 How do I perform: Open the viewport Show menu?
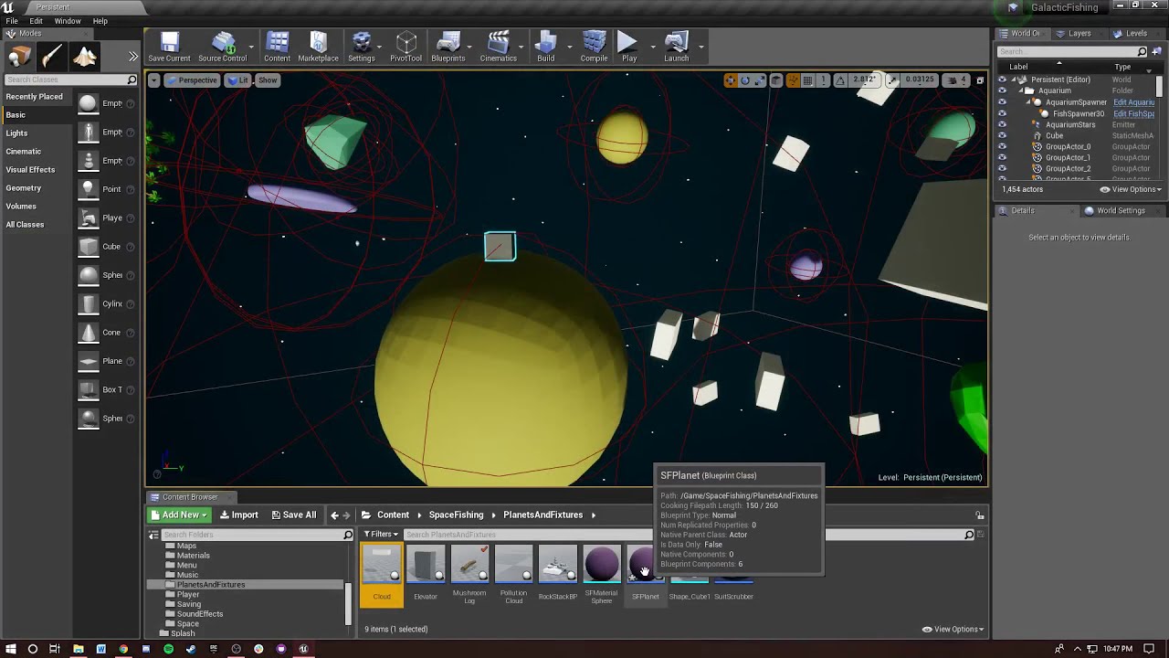[268, 80]
